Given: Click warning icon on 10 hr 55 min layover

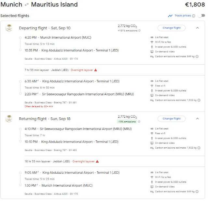Looking at the screenshot, I should click(x=97, y=161).
